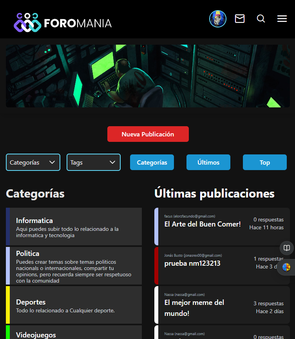Click the Deportes description text

tap(65, 310)
